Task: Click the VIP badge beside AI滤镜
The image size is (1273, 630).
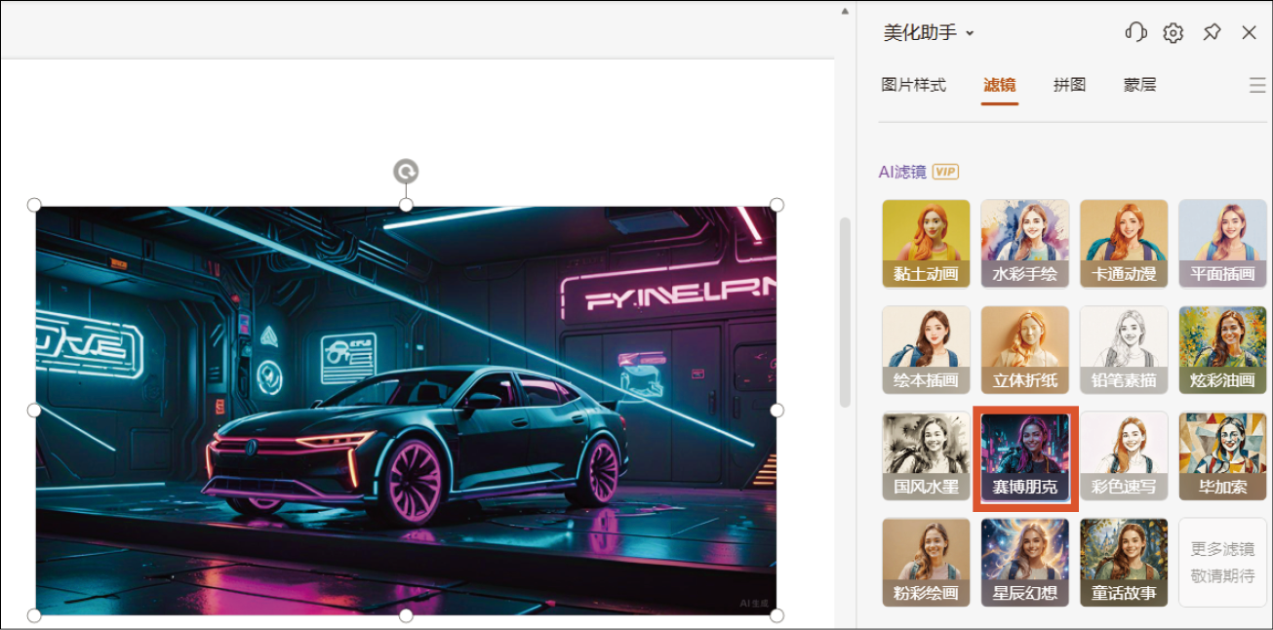Action: pos(945,172)
